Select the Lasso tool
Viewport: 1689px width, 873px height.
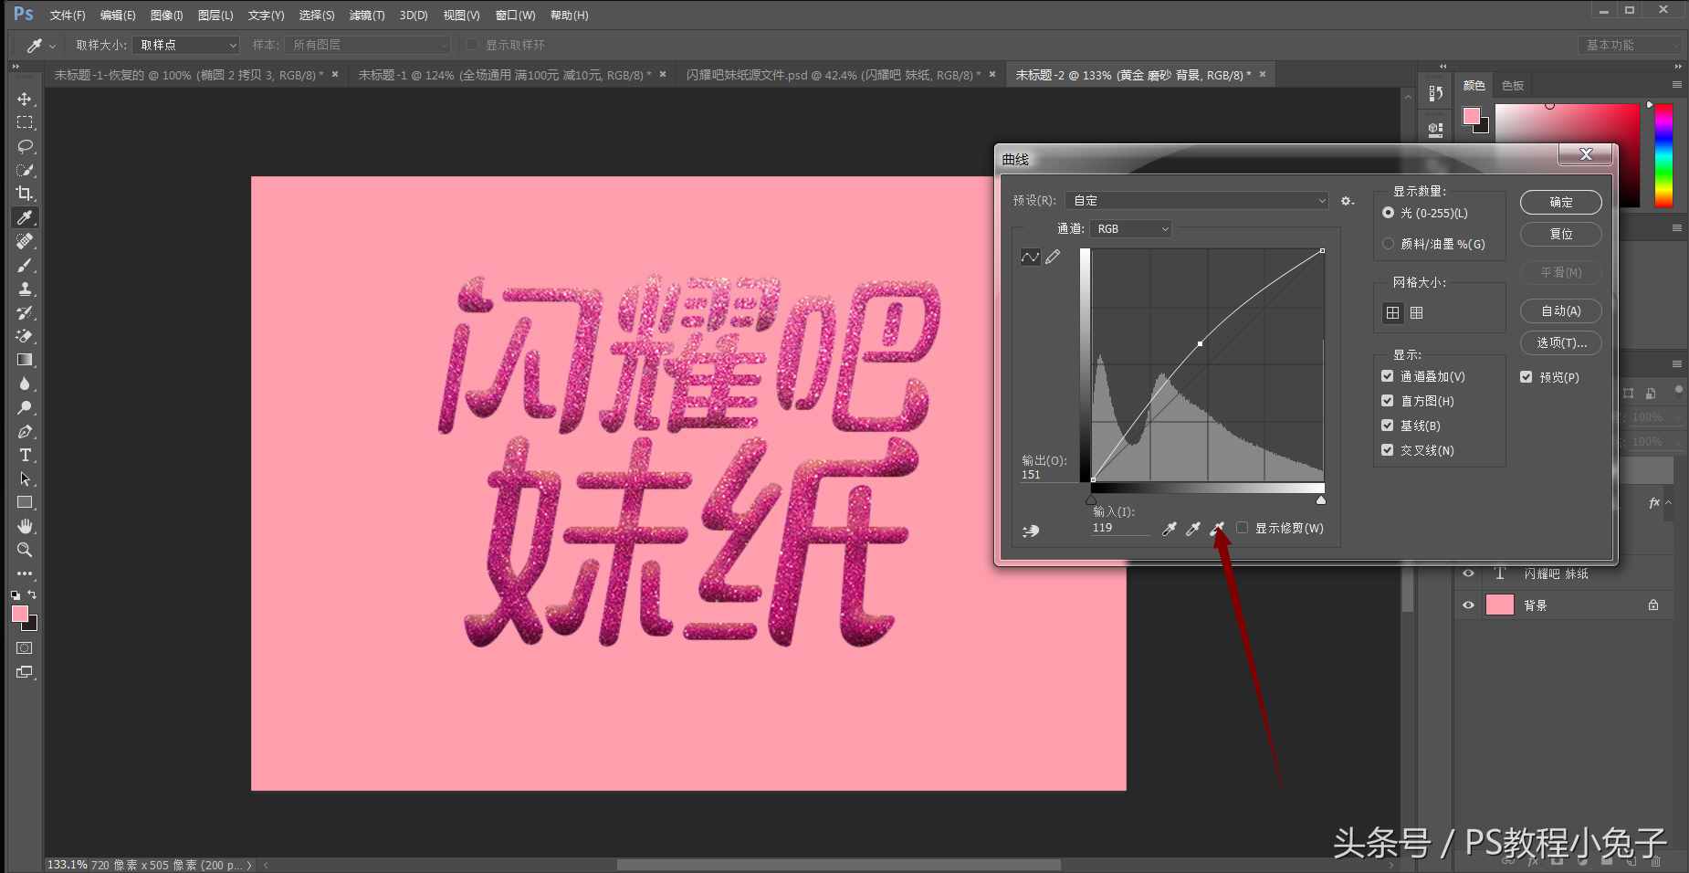[x=25, y=146]
